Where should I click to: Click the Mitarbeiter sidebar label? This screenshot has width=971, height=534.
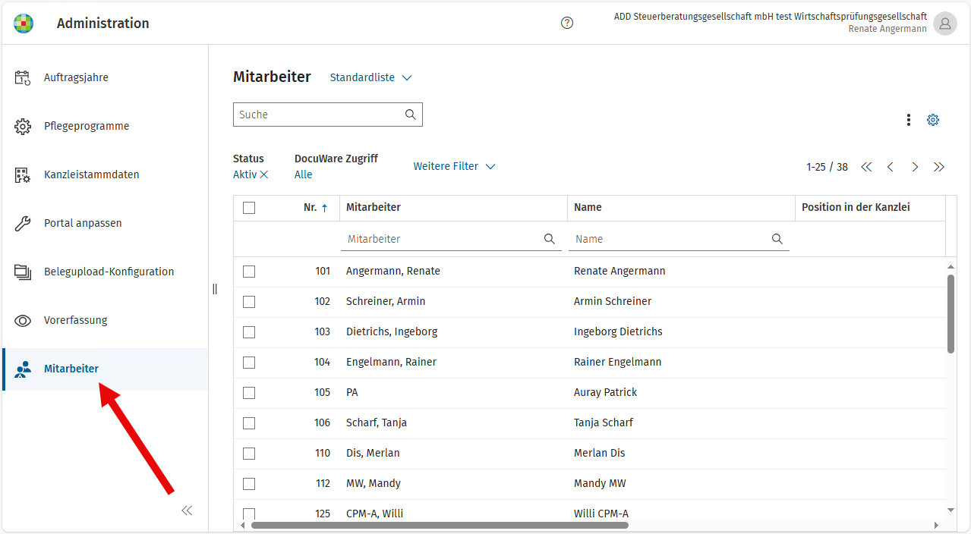pos(71,369)
